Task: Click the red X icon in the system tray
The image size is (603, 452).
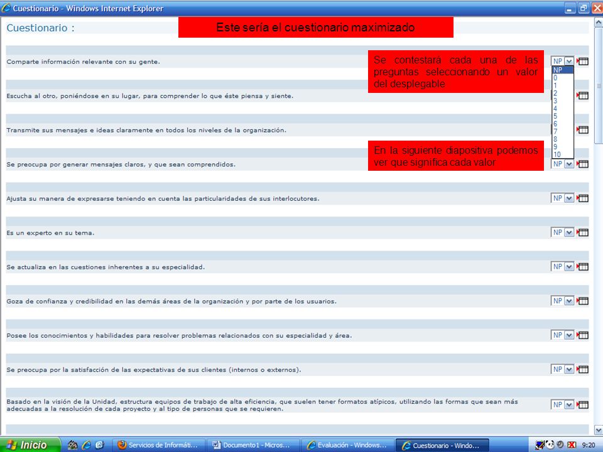Action: pos(572,445)
